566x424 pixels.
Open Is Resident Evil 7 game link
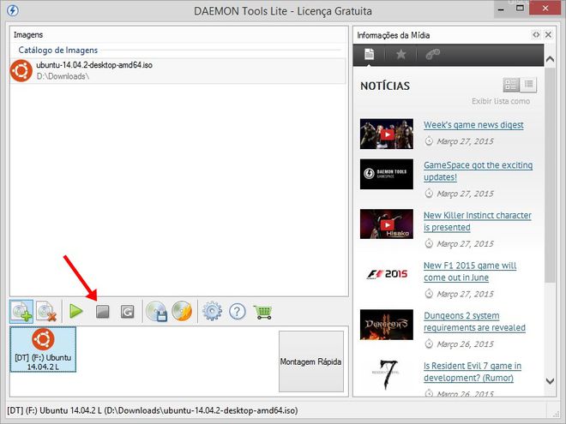pos(473,372)
